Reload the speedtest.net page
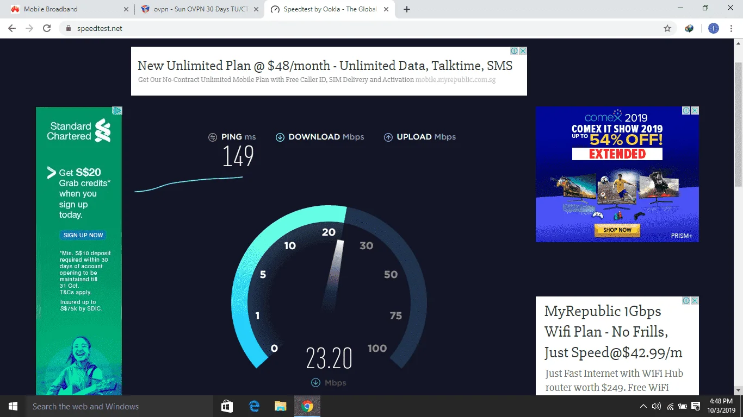The image size is (743, 417). point(47,29)
